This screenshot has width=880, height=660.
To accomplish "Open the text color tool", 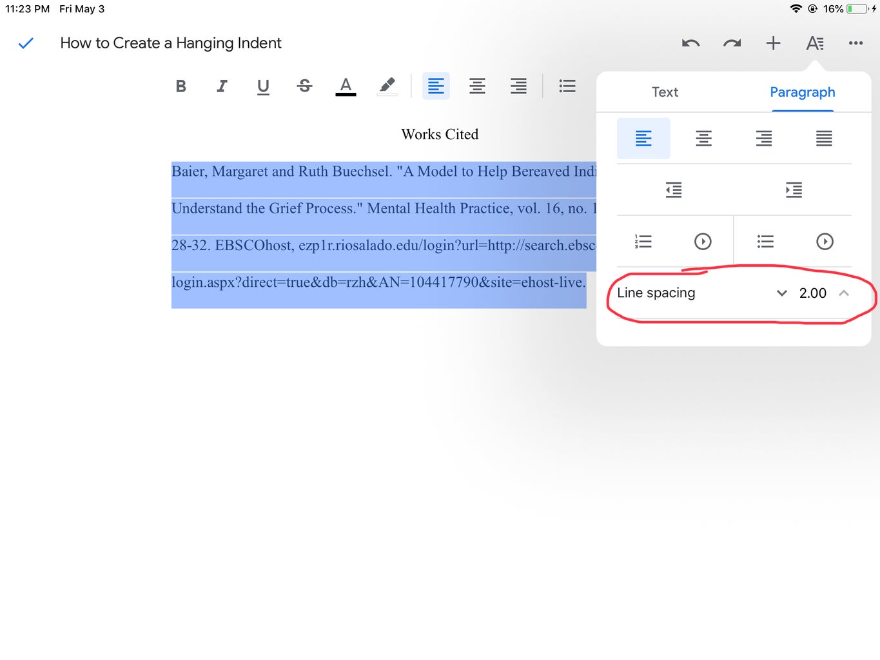I will 346,86.
